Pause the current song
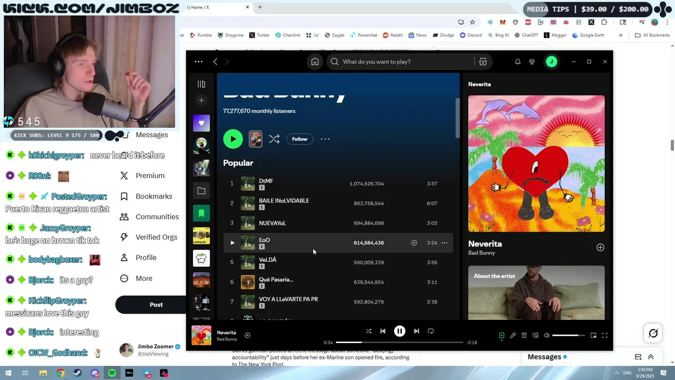The image size is (675, 380). click(400, 331)
